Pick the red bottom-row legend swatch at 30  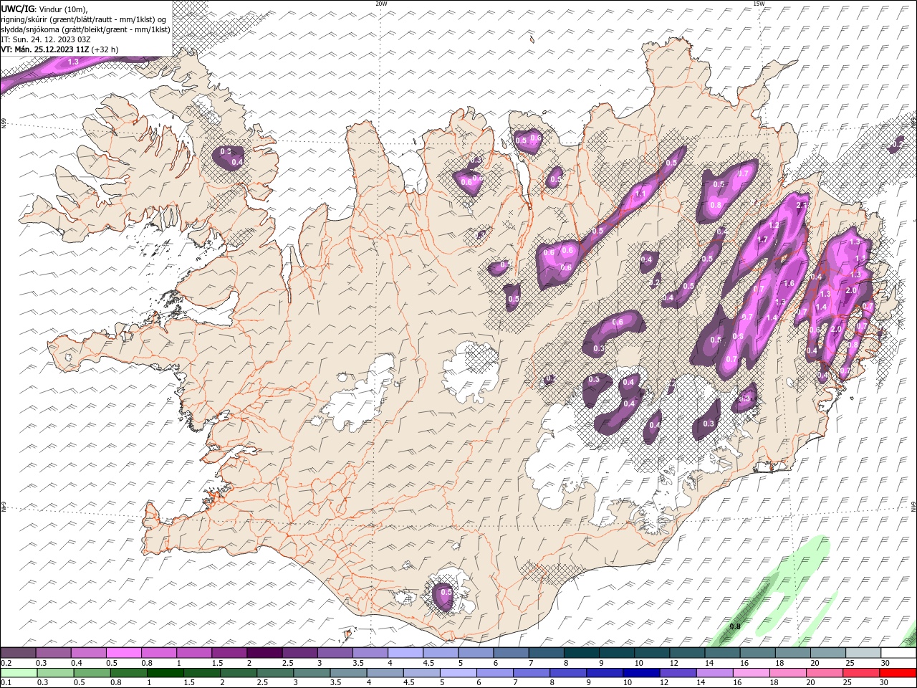[x=898, y=673]
